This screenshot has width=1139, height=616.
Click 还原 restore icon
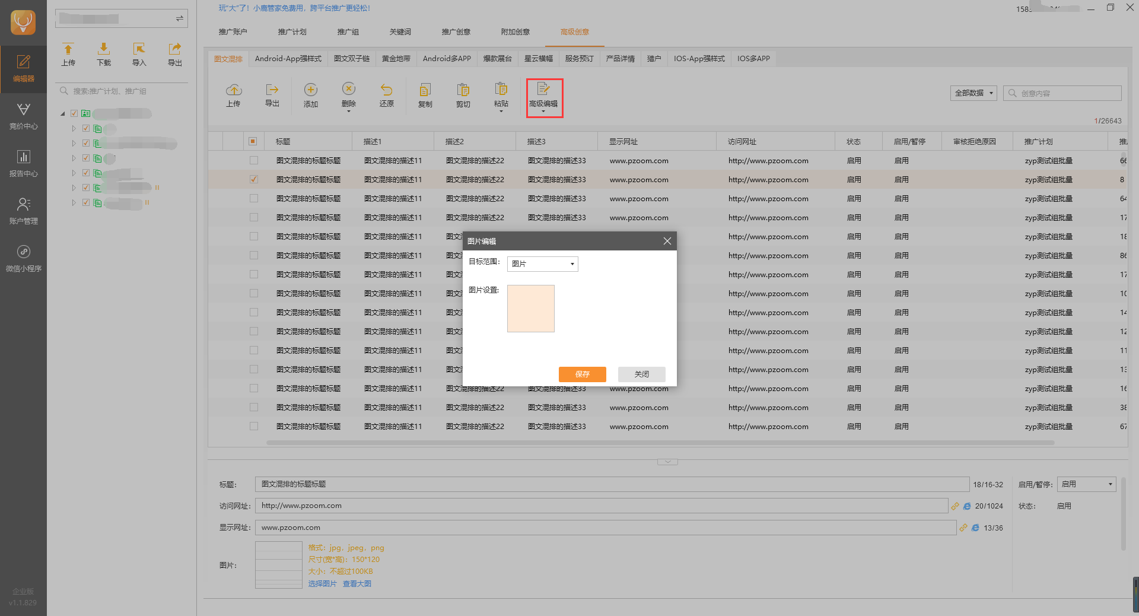[387, 96]
